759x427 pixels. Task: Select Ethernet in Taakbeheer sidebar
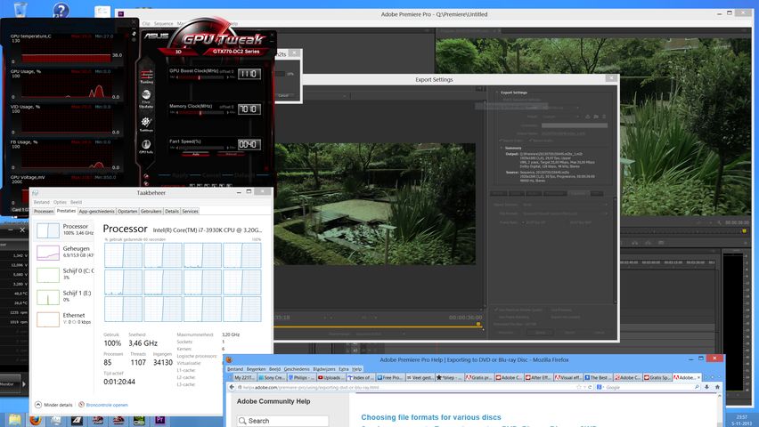(x=65, y=318)
